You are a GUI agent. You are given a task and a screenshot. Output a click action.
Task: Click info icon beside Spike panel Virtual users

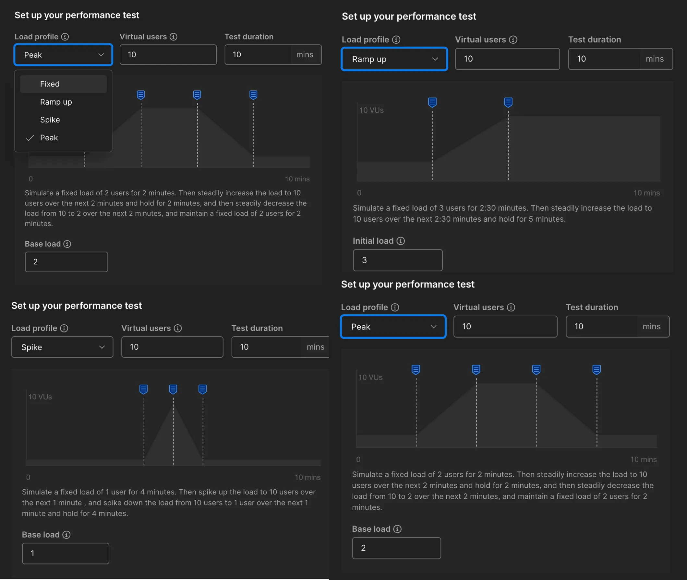[x=178, y=329]
